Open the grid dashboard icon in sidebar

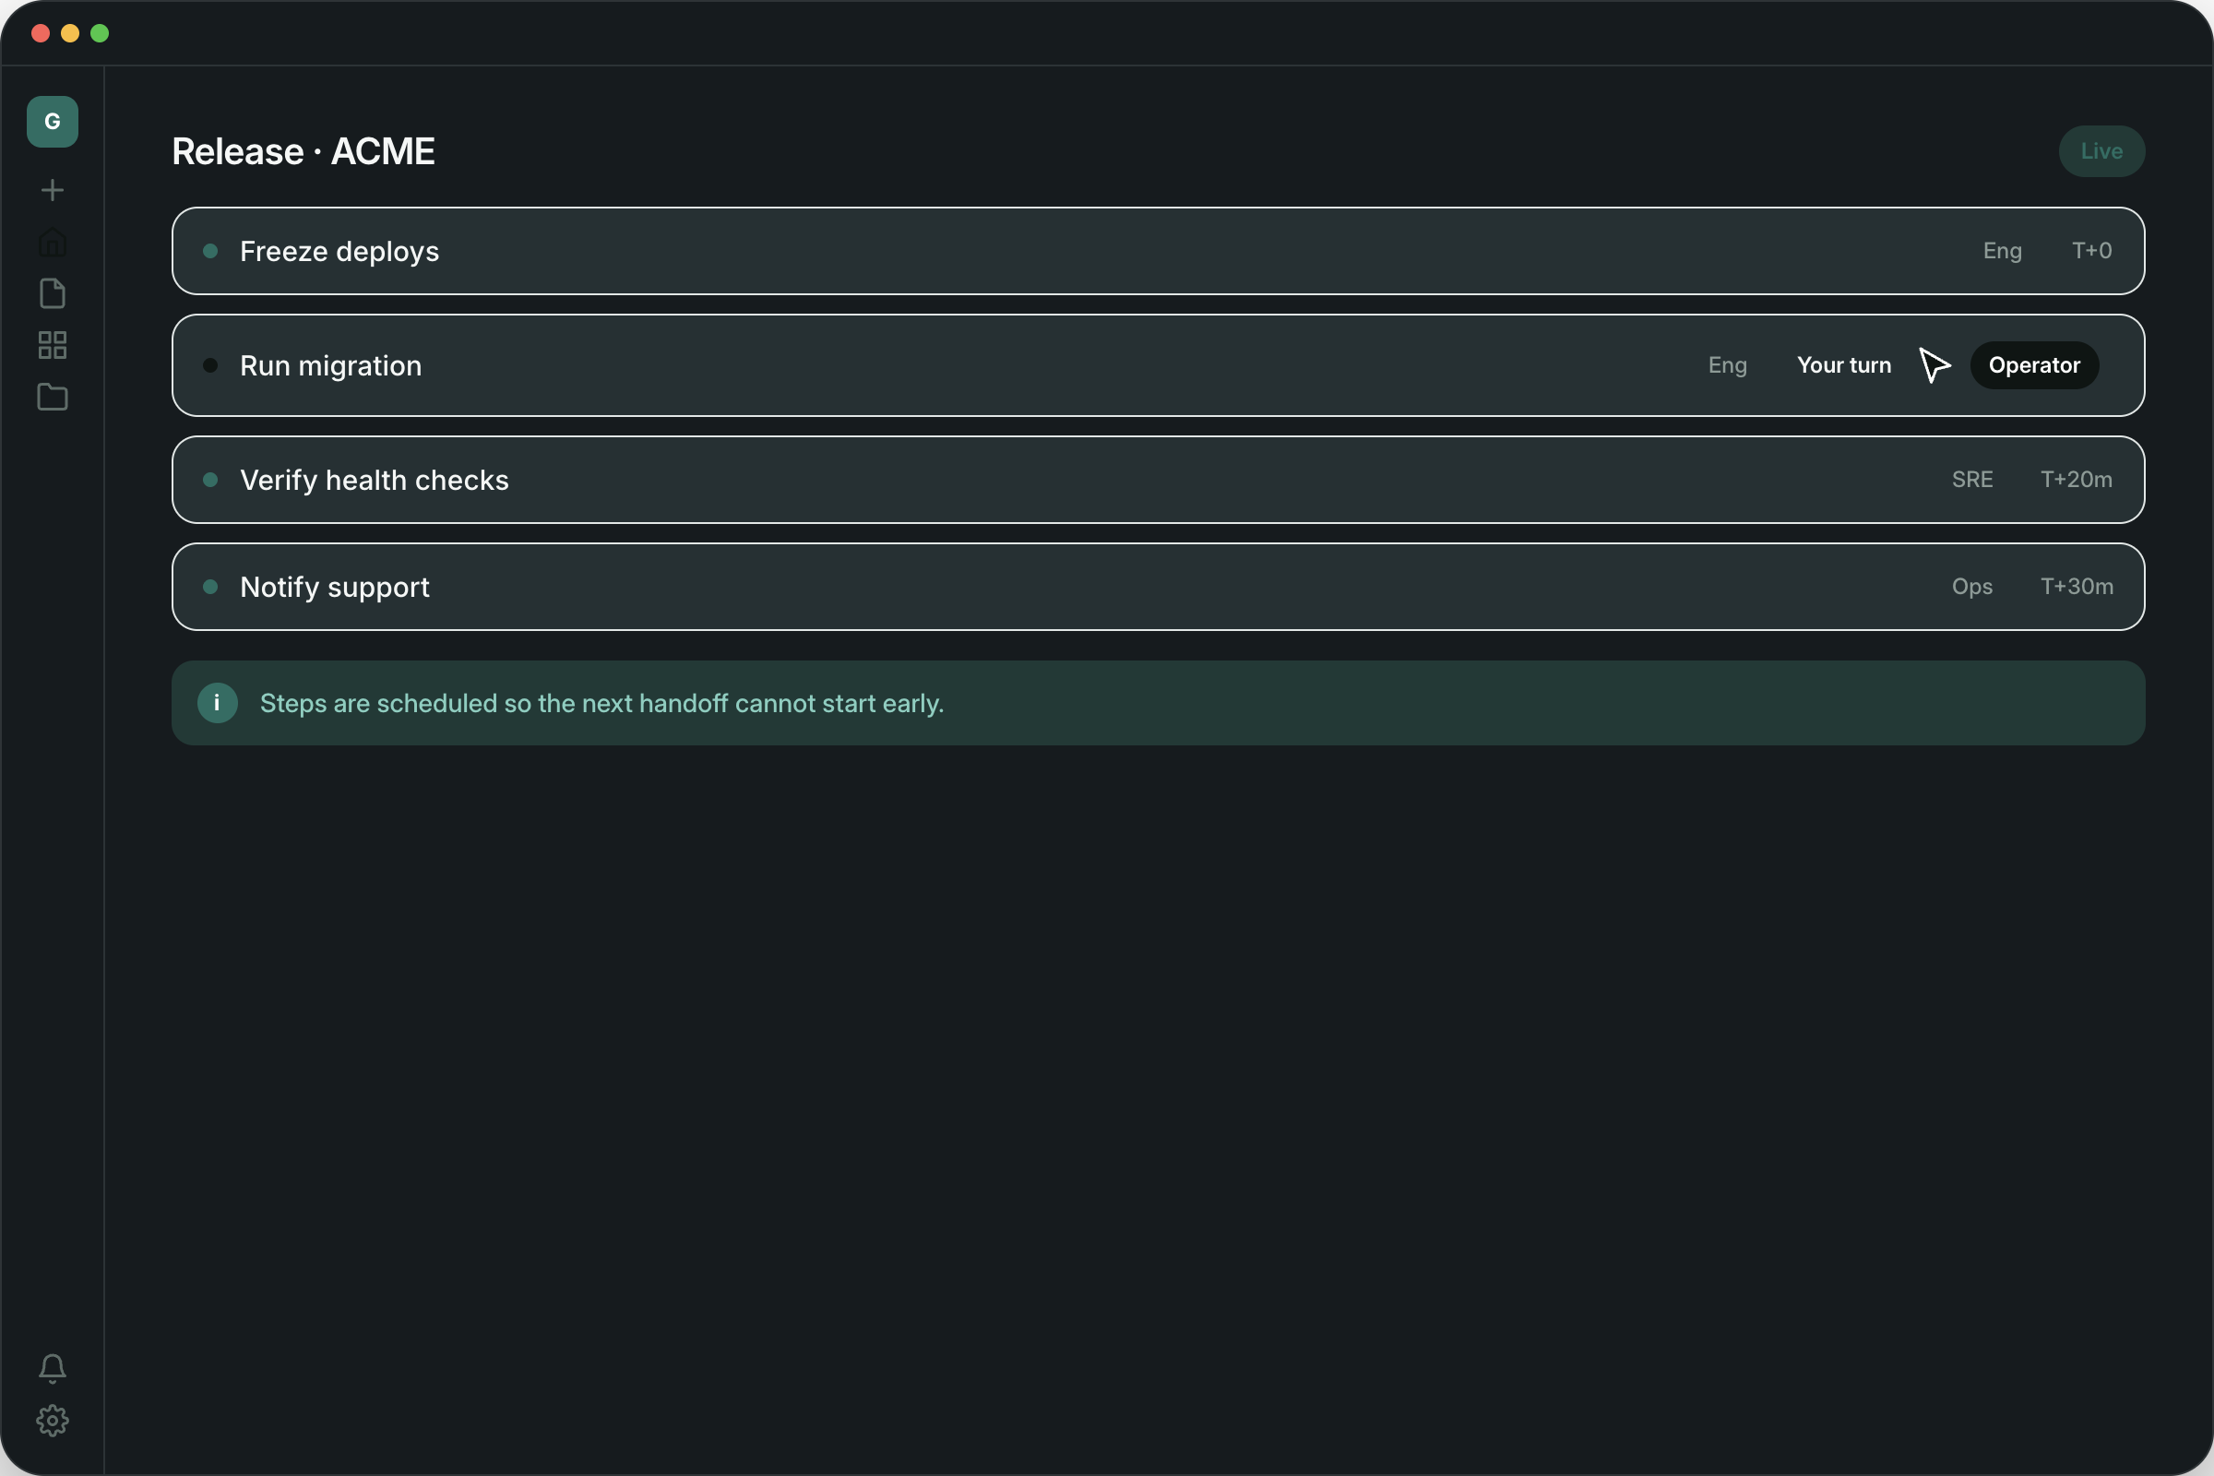click(52, 345)
